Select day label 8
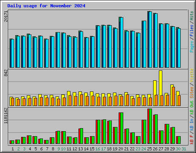196x153 pixels. point(53,149)
